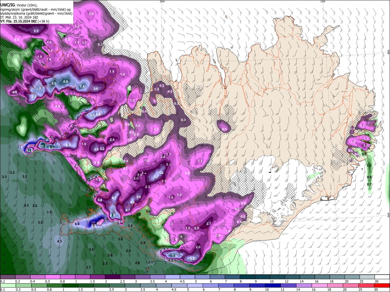390x292 pixels.
Task: Click the 3.9 value at the map's west edge
Action: pyautogui.click(x=15, y=92)
